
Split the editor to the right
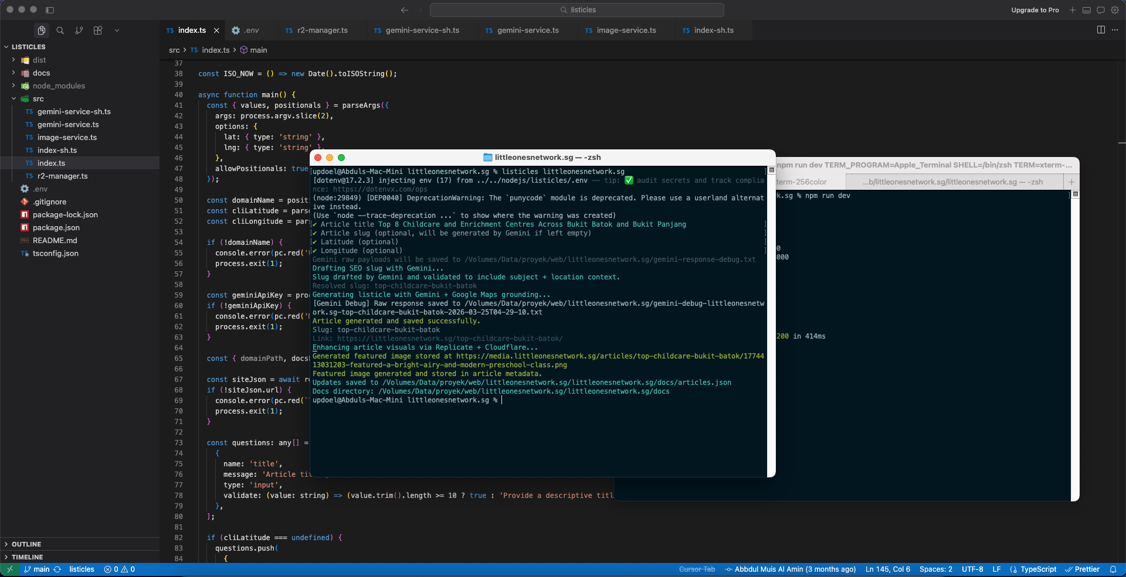click(1101, 30)
